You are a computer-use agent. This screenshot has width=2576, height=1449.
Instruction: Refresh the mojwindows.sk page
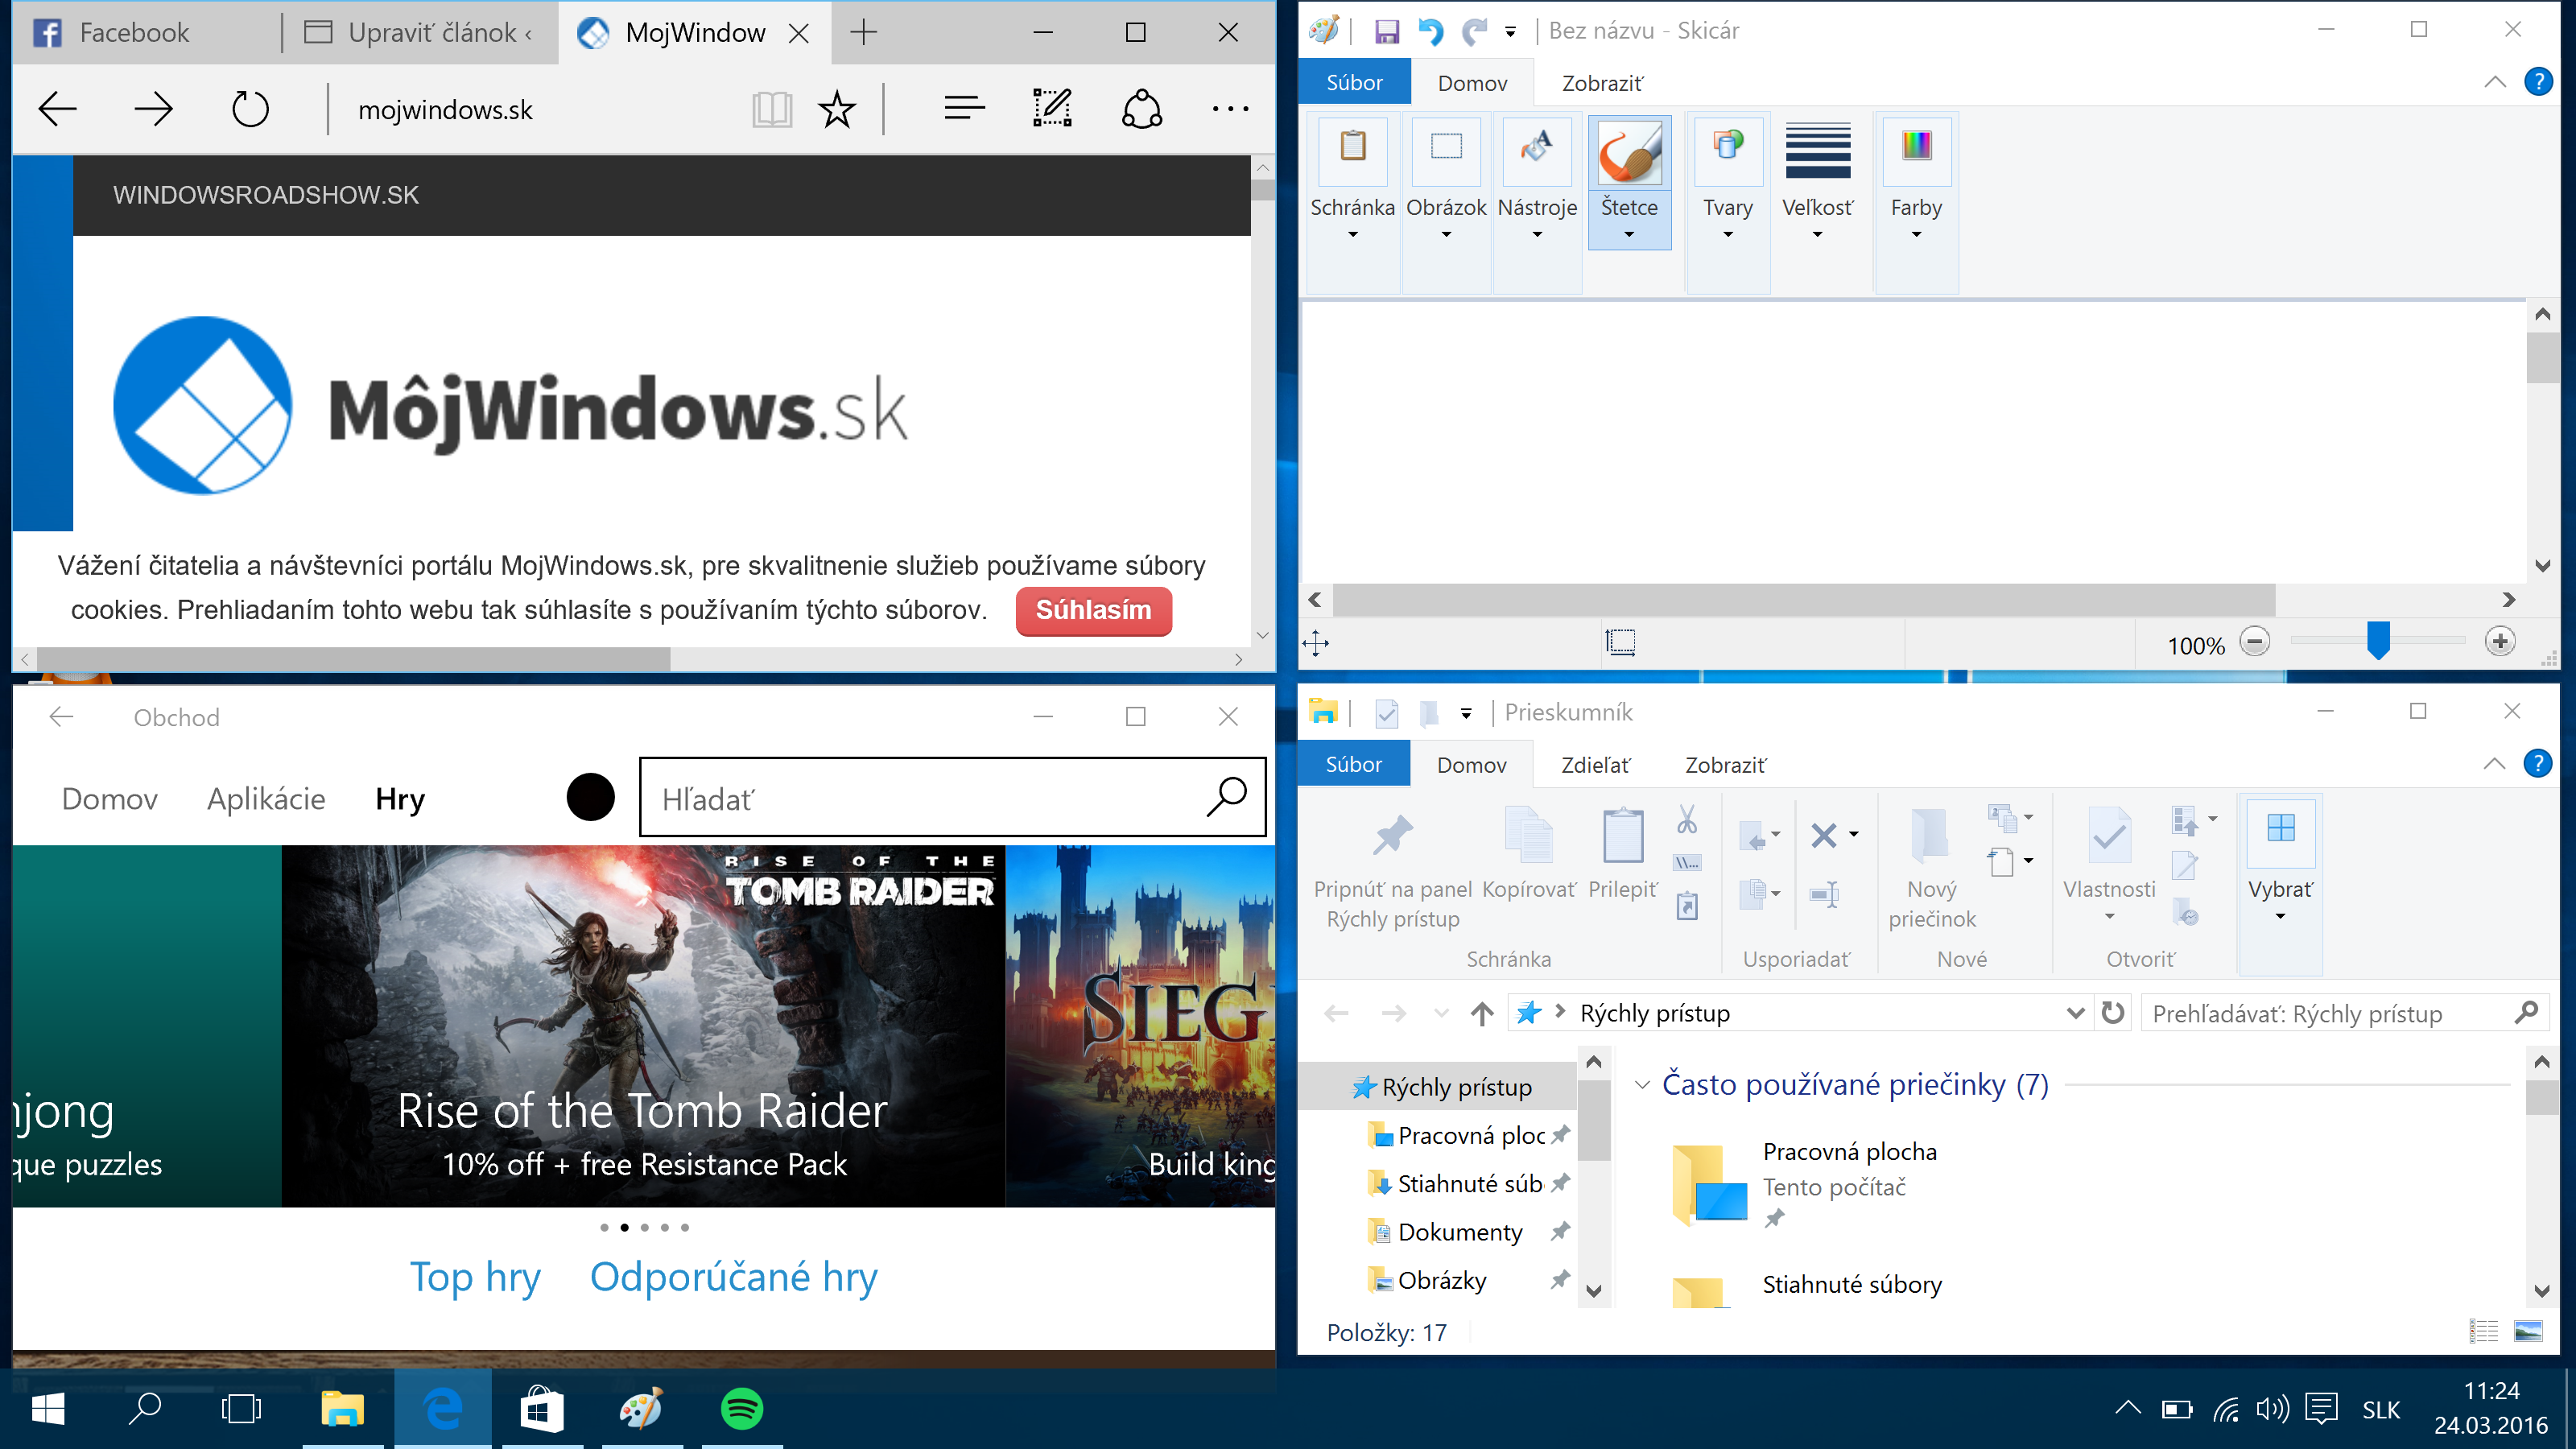[250, 109]
